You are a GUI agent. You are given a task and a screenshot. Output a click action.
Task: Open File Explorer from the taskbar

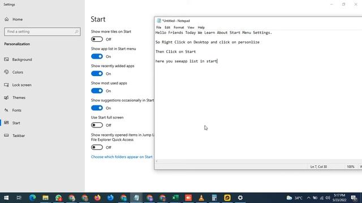click(45, 198)
